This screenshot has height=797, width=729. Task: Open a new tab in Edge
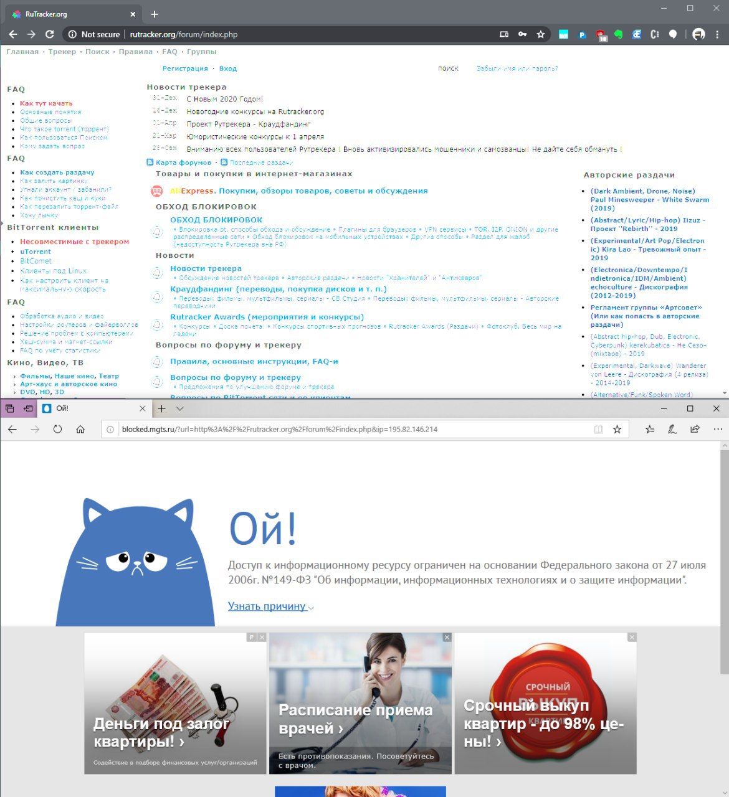click(x=161, y=408)
